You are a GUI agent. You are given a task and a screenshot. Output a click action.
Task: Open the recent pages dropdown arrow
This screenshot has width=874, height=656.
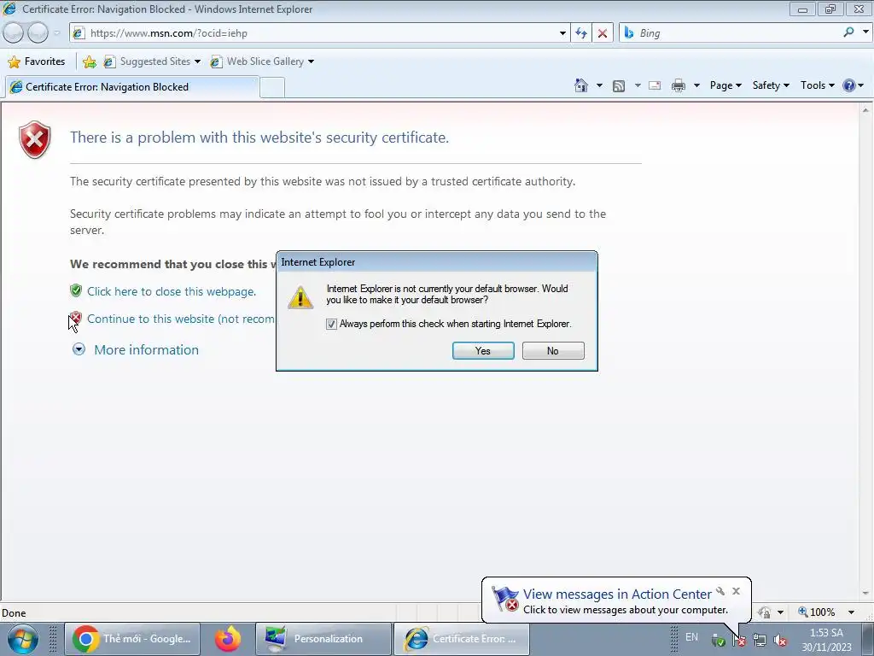(x=57, y=33)
